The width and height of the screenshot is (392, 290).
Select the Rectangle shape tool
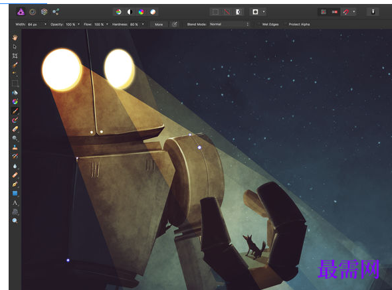15,193
